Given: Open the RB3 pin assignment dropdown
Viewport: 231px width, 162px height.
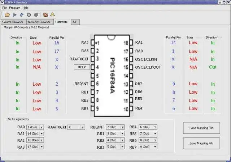Looking at the screenshot, I should click(115, 147).
